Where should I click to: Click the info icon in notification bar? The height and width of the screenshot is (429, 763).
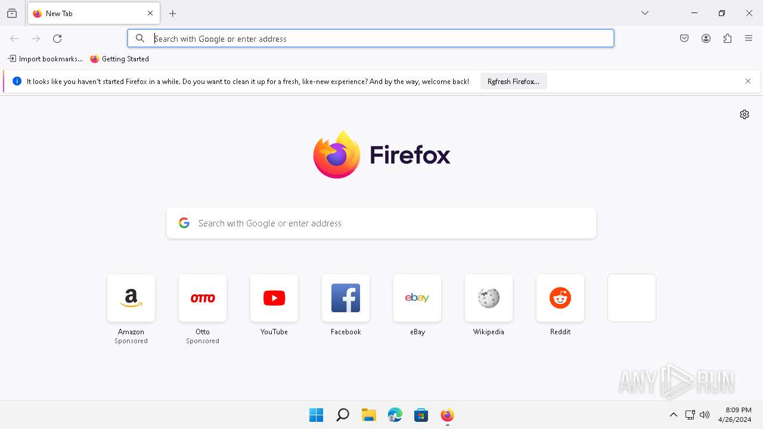(17, 81)
